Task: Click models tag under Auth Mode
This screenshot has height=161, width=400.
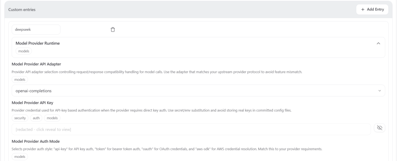Action: pyautogui.click(x=20, y=157)
